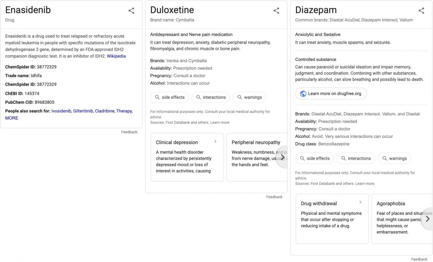This screenshot has width=433, height=262.
Task: Show next card in Duloxetine carousel
Action: click(x=282, y=157)
